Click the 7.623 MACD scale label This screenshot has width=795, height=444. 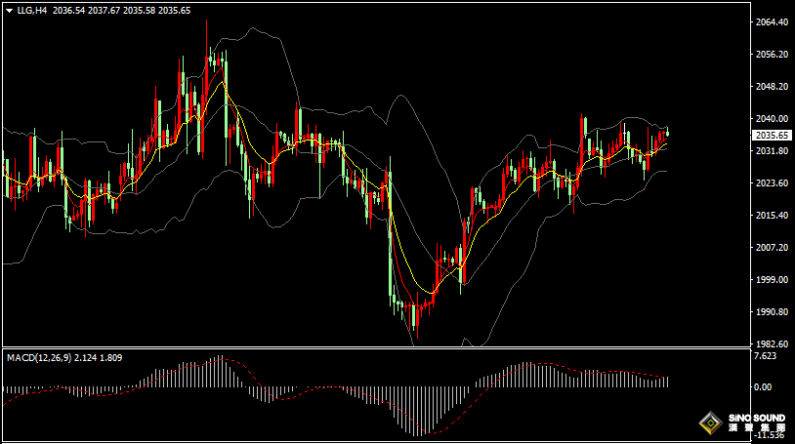(766, 356)
